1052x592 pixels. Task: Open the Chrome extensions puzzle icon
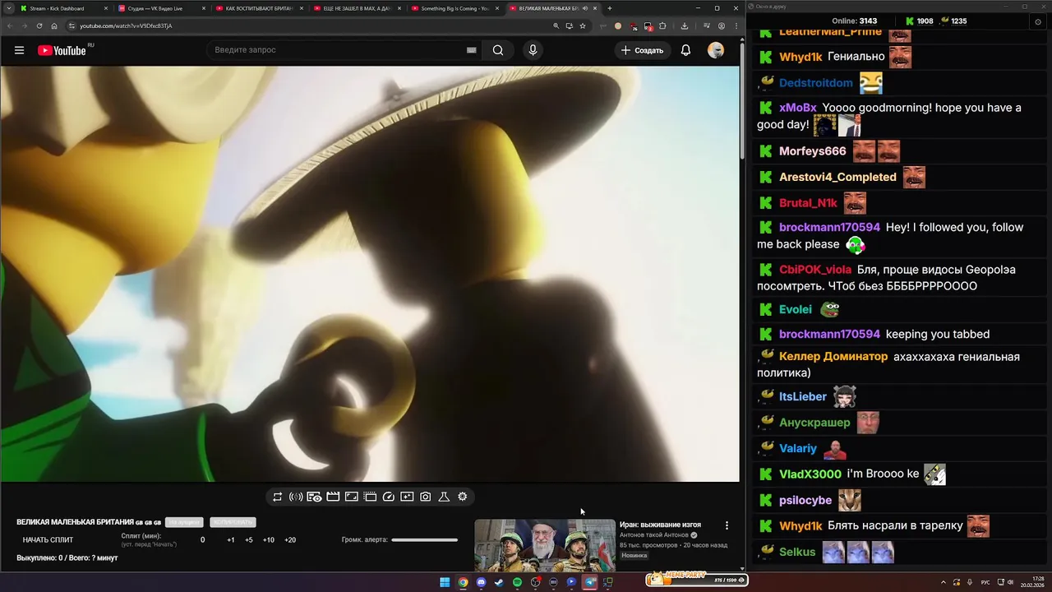[x=662, y=25]
